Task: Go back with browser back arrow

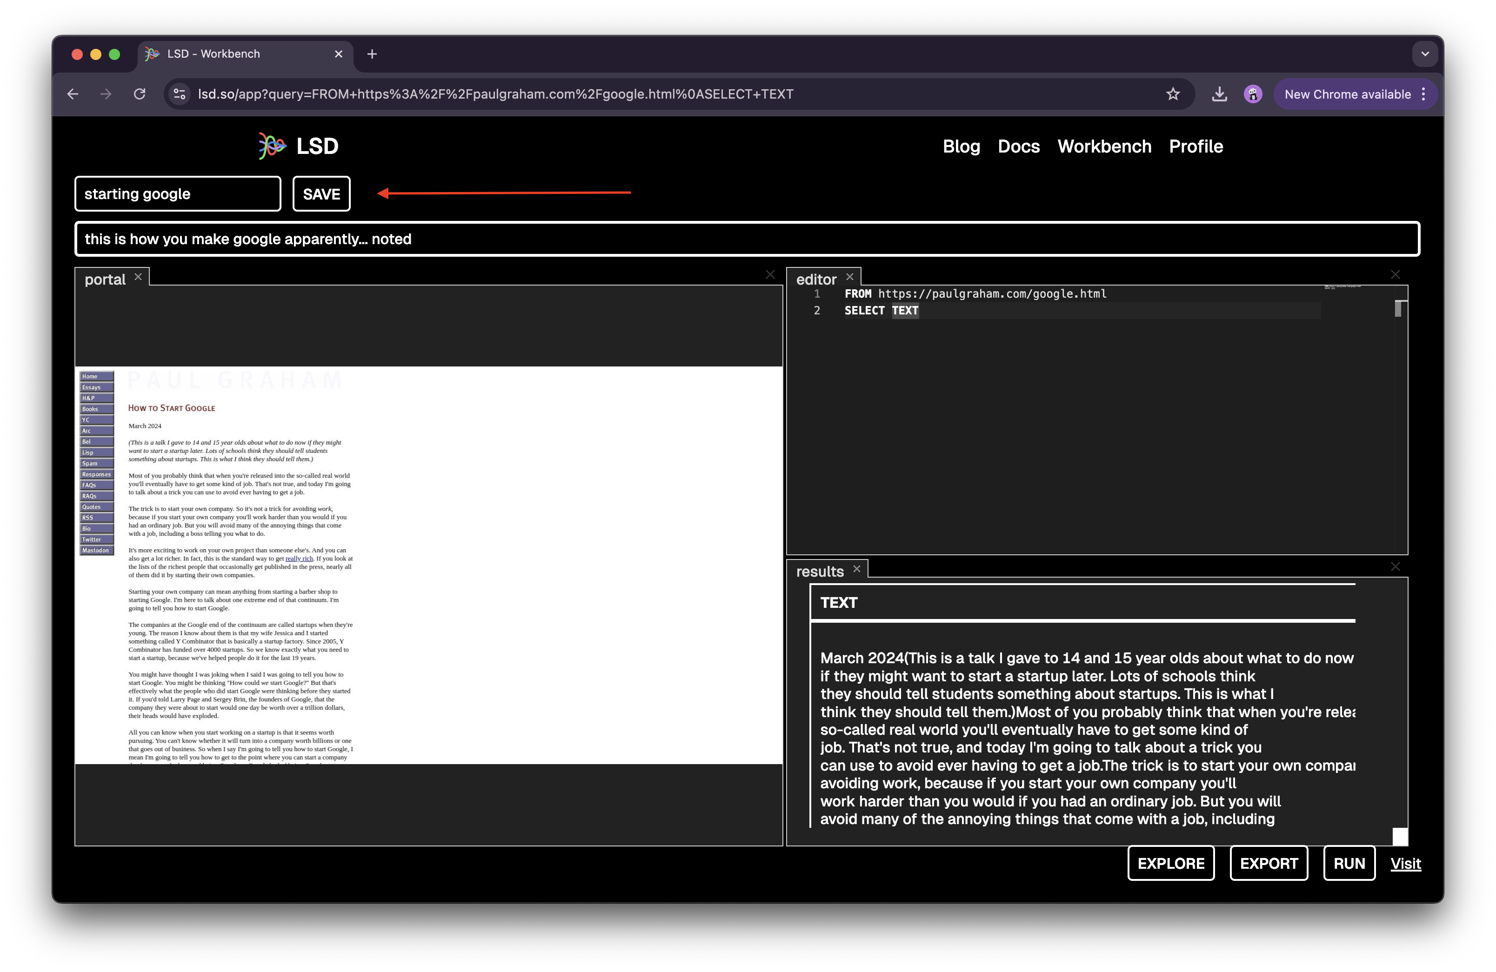Action: (73, 94)
